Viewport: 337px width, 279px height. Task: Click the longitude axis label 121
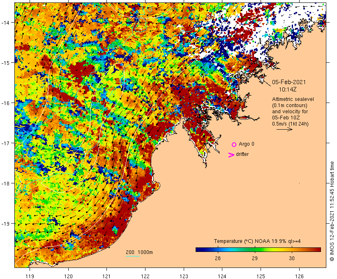(107, 276)
